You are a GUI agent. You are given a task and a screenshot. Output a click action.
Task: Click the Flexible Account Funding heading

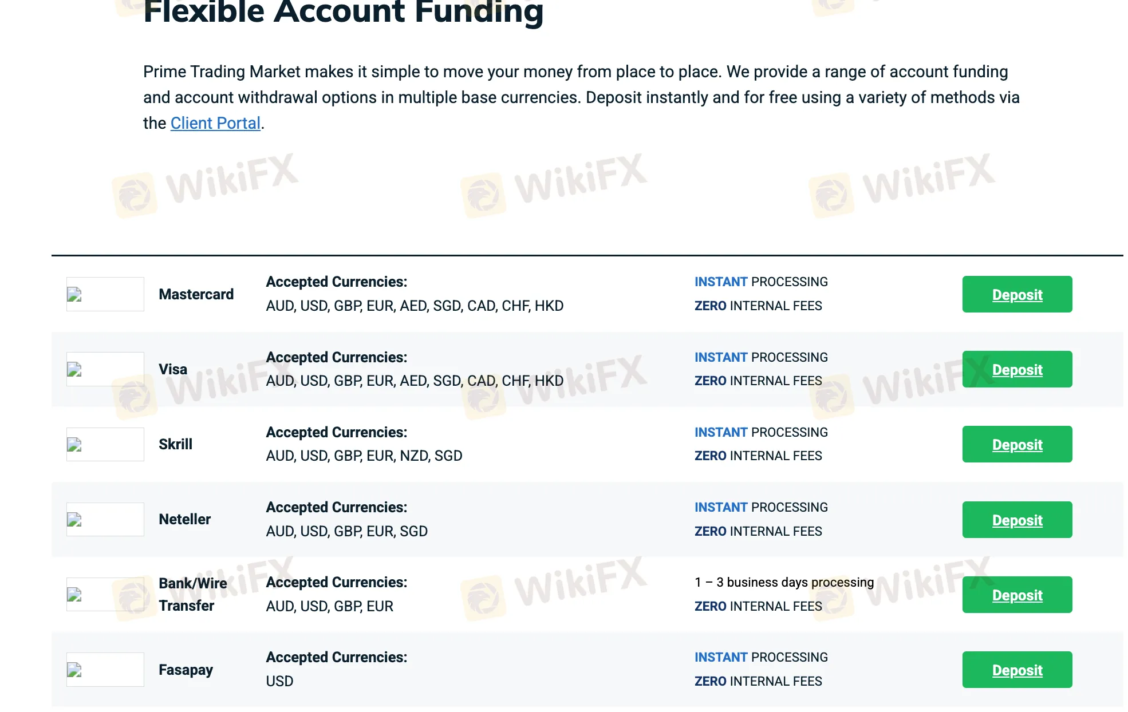(343, 13)
